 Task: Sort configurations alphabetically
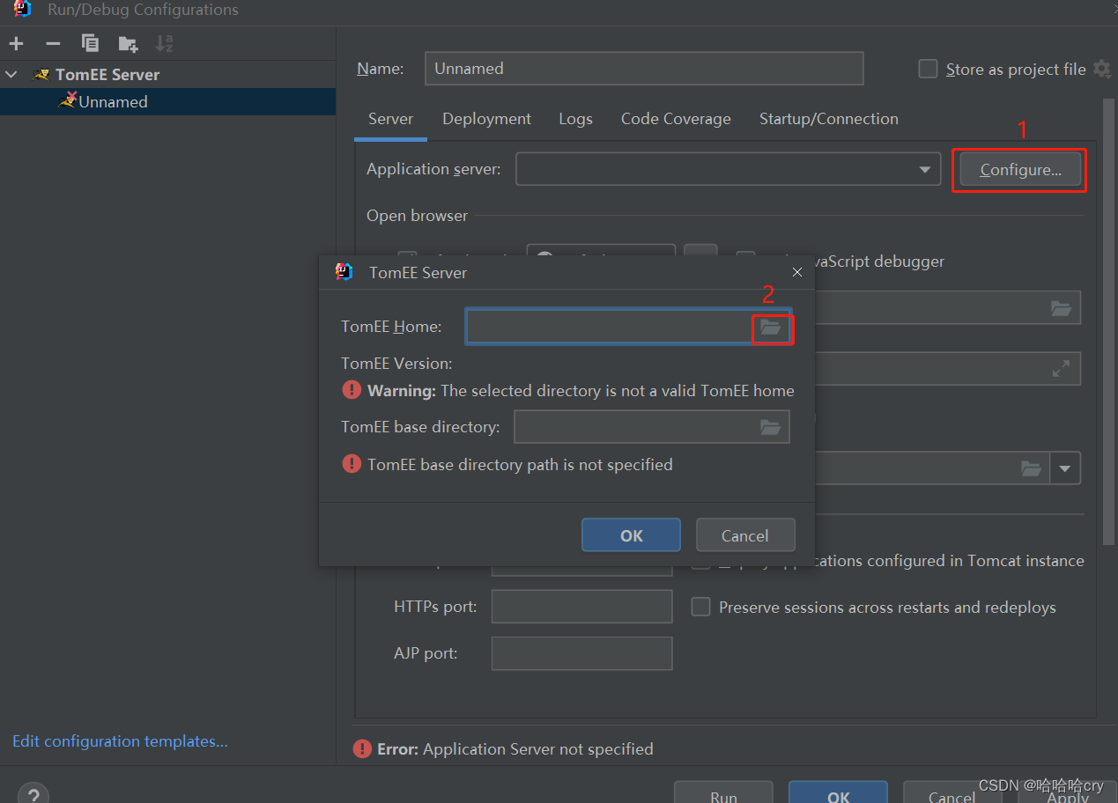(x=165, y=43)
